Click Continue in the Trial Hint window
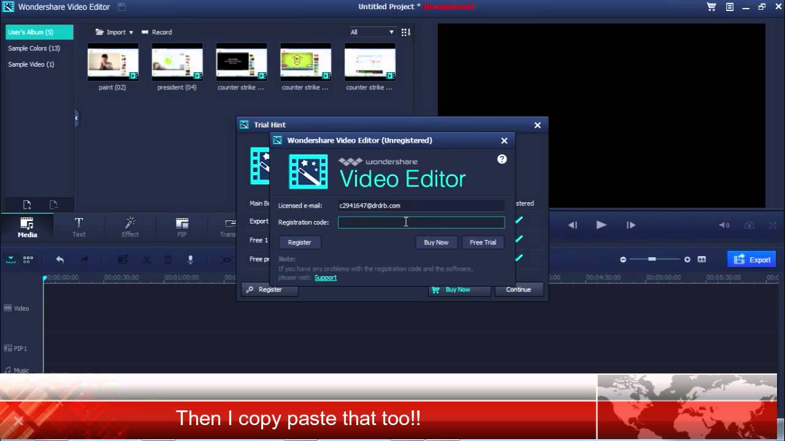Viewport: 785px width, 441px height. point(518,290)
